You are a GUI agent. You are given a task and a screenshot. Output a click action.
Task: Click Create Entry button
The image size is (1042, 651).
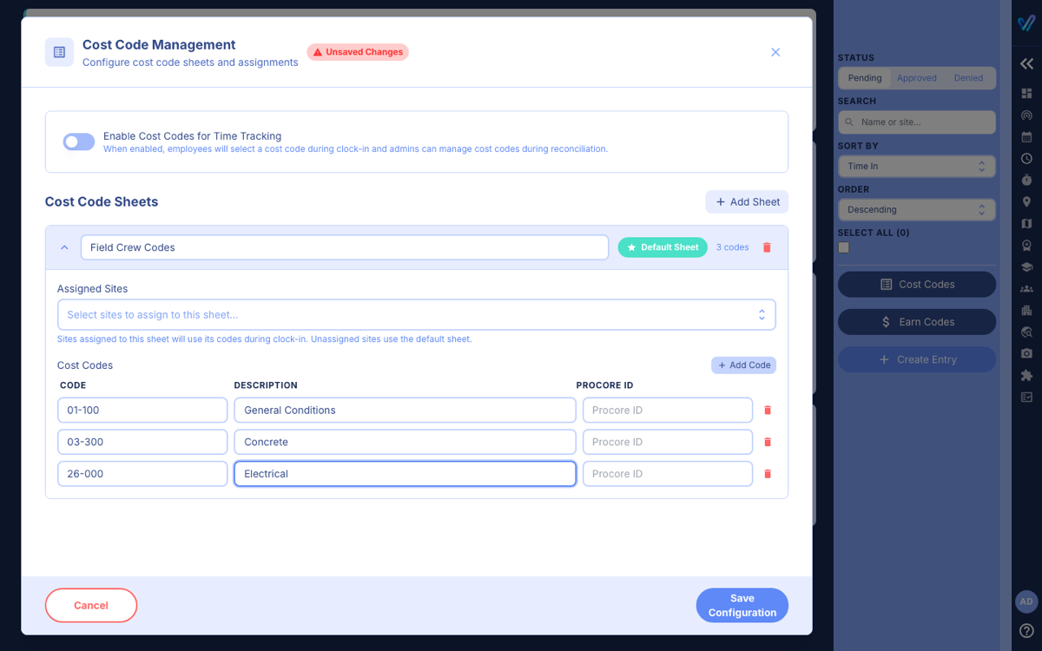tap(917, 359)
